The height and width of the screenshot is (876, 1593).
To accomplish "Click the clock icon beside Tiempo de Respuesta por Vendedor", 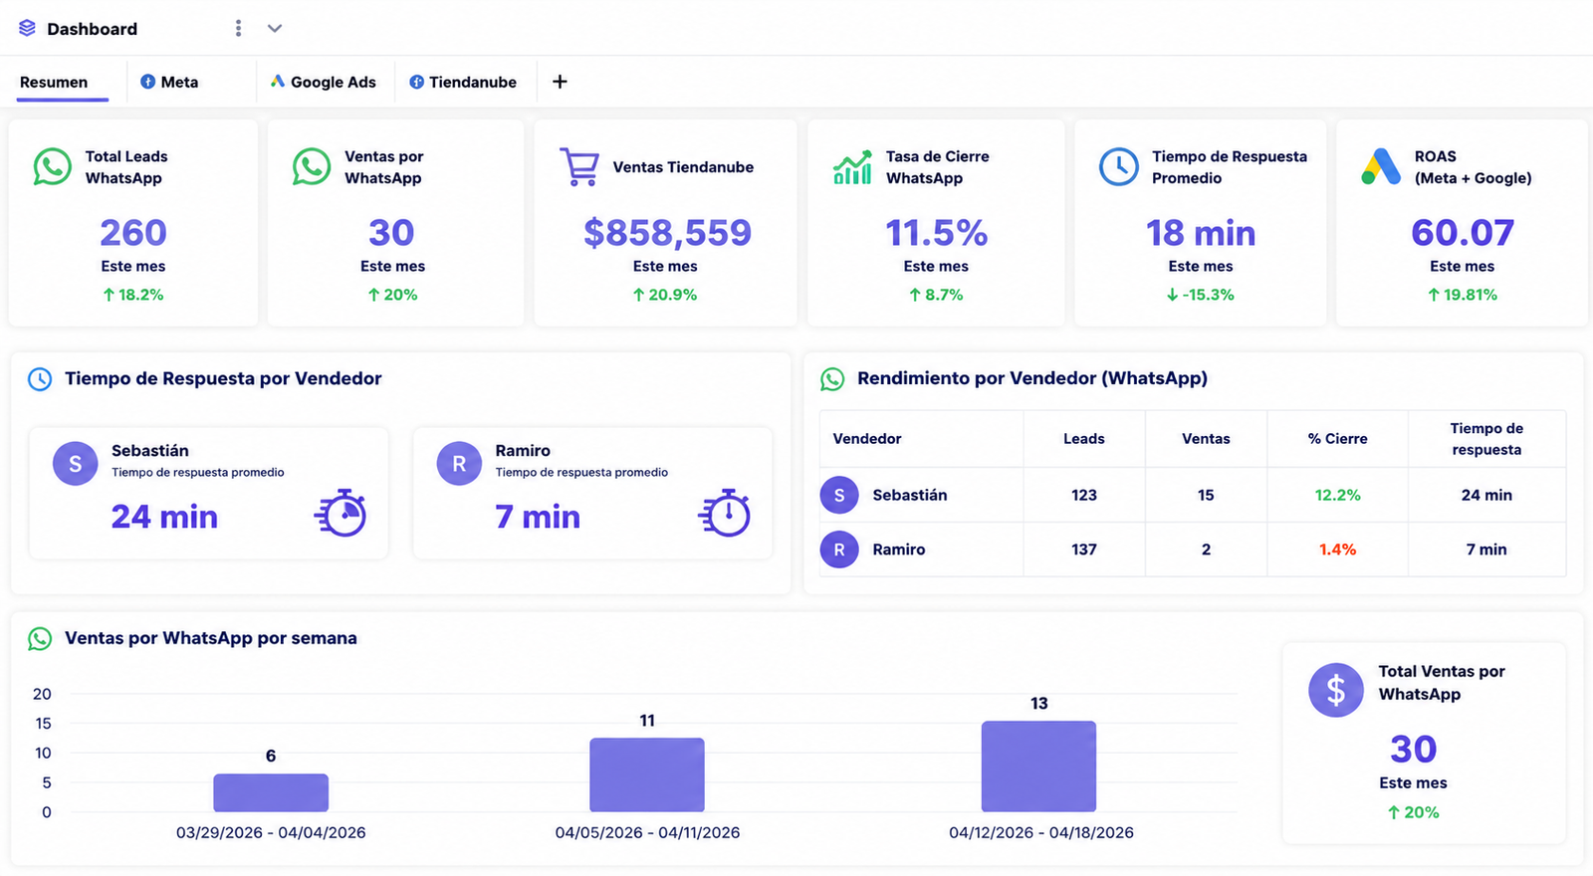I will coord(40,379).
